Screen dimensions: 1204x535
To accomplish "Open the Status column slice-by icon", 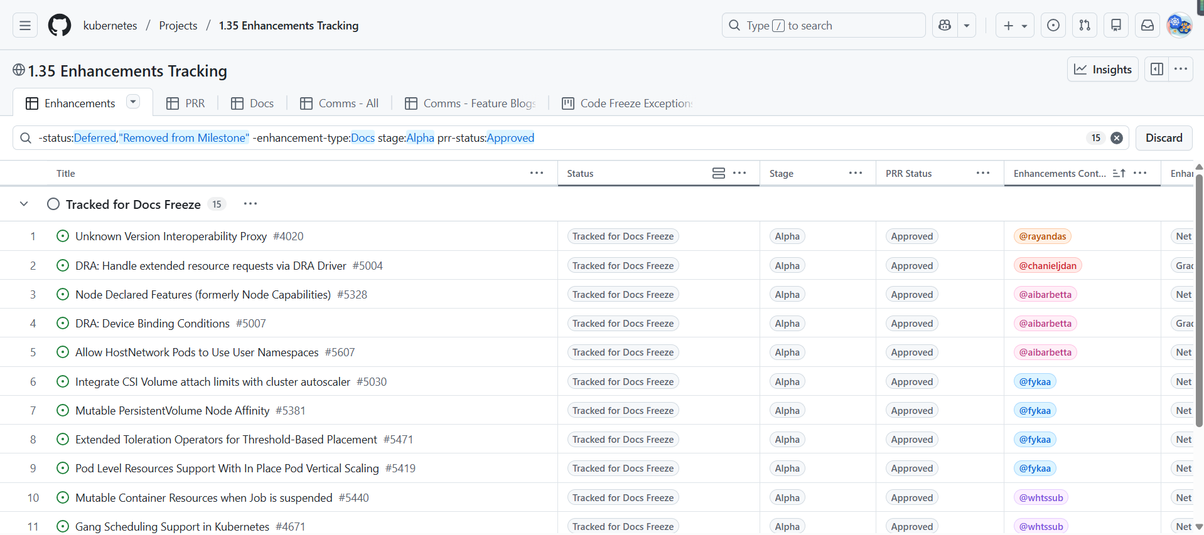I will (x=719, y=173).
